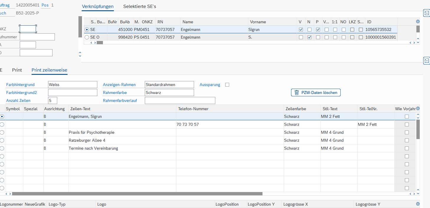This screenshot has height=208, width=430.
Task: Click Anzeigen-Rahmen label link
Action: tap(119, 85)
